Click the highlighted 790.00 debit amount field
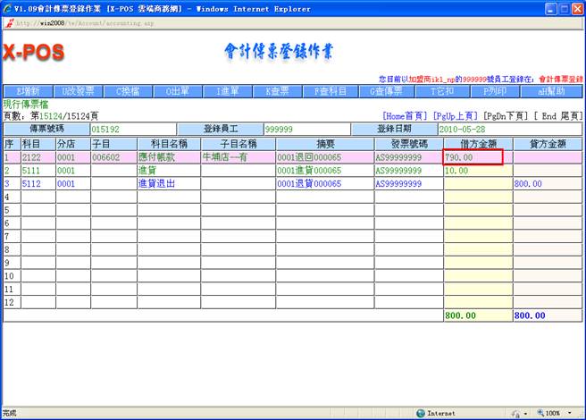Viewport: 586px width, 420px height. pos(473,157)
